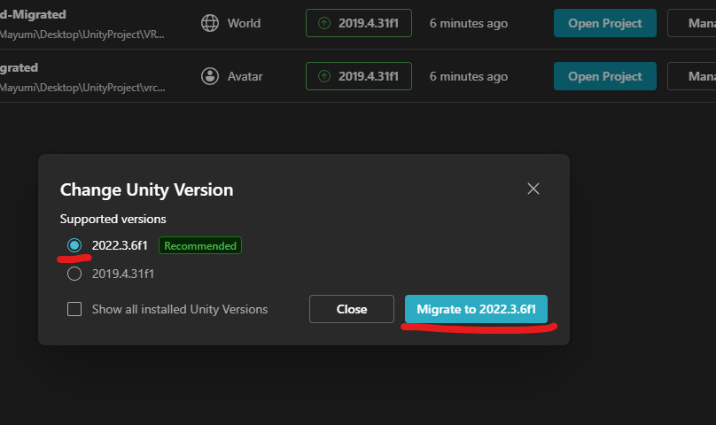This screenshot has width=716, height=425.
Task: Click the upgrade arrow in the Avatar project's version badge
Action: [324, 76]
